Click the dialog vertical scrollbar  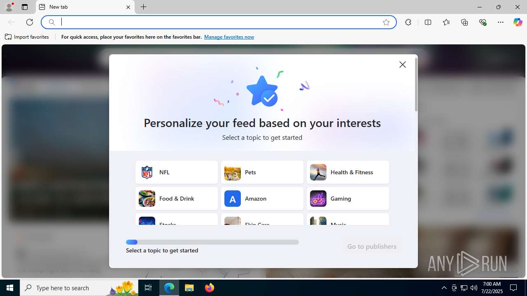[416, 85]
